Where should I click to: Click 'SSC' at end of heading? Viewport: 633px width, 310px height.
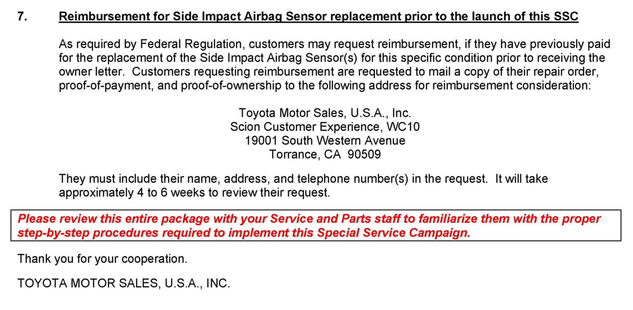tap(566, 17)
